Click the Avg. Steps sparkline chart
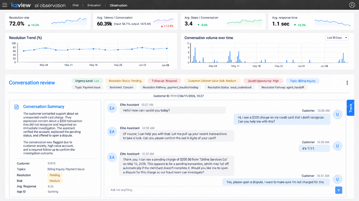 (244, 22)
